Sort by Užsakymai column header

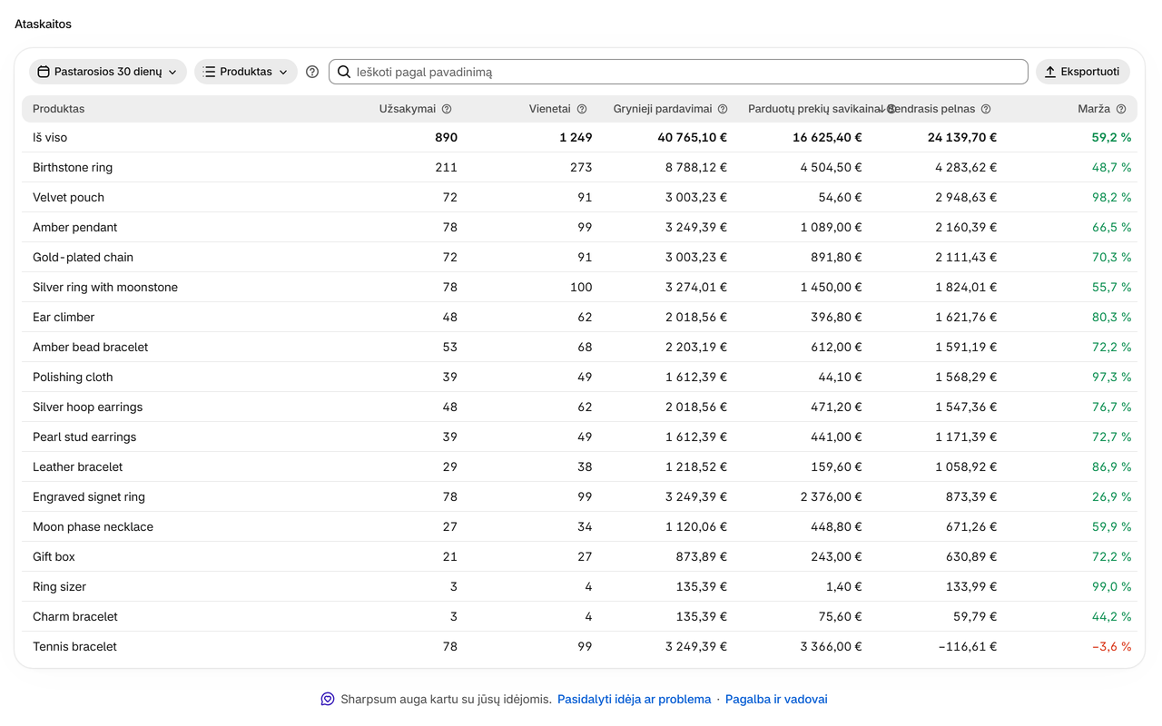coord(408,109)
